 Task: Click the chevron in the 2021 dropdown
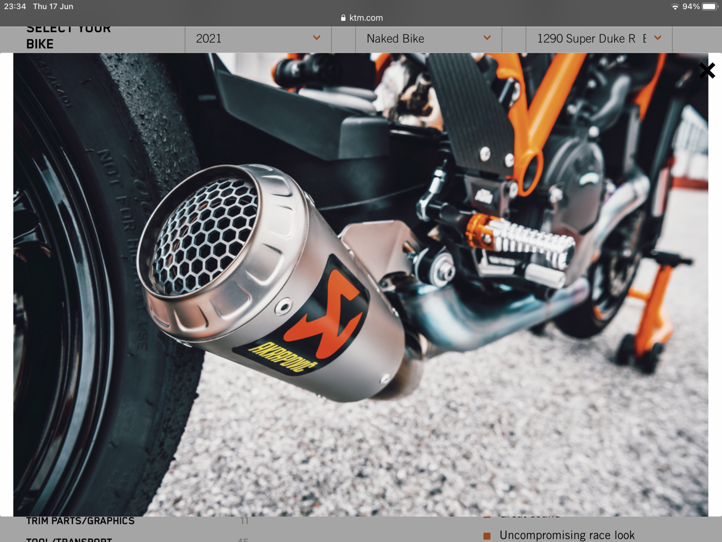tap(317, 38)
